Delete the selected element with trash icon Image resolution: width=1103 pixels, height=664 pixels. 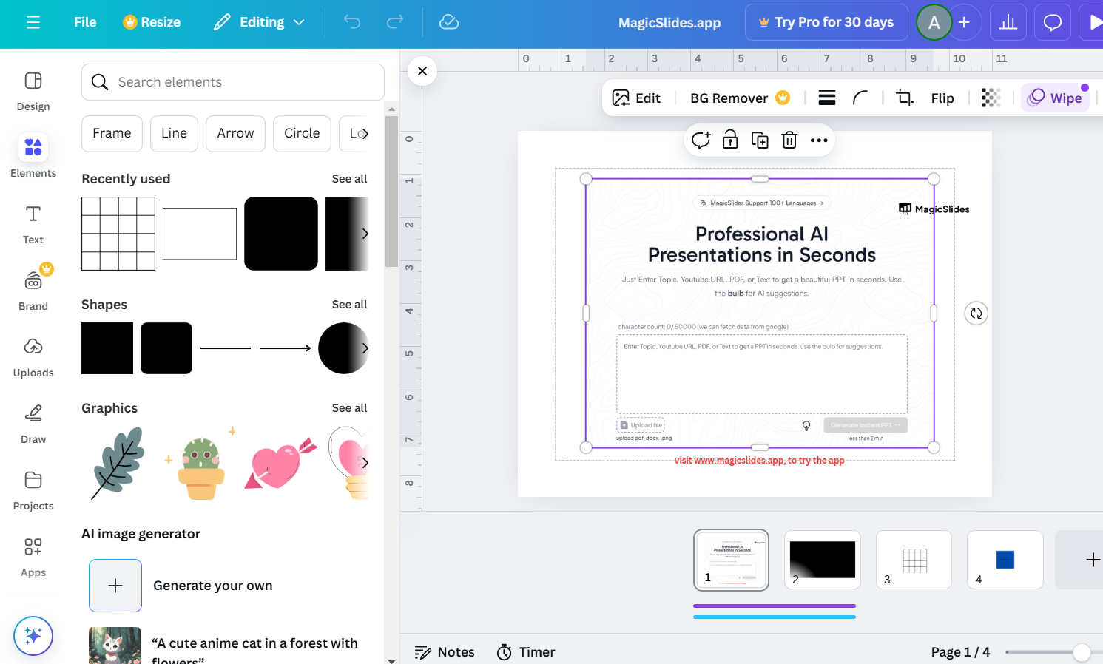pos(789,140)
